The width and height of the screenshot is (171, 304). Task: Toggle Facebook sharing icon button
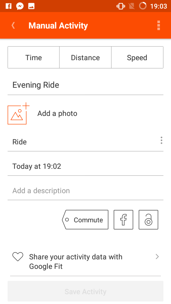pos(123,220)
